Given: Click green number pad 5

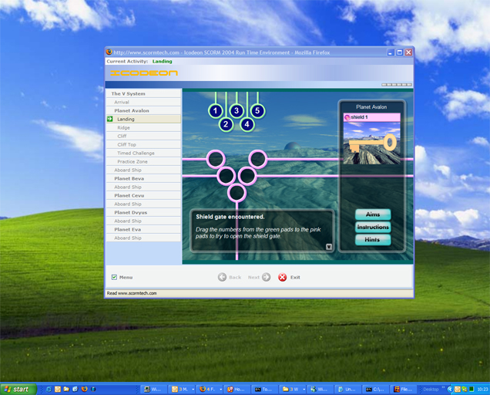Looking at the screenshot, I should tap(257, 111).
